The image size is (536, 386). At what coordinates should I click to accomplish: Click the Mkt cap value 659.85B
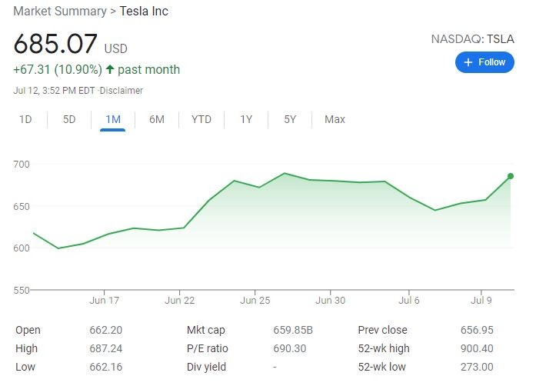[293, 330]
